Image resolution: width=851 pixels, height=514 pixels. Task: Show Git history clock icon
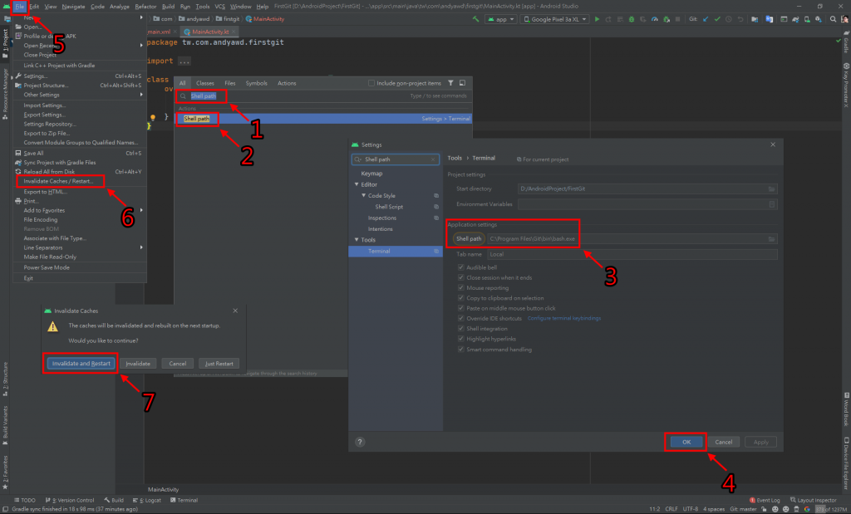(x=729, y=19)
